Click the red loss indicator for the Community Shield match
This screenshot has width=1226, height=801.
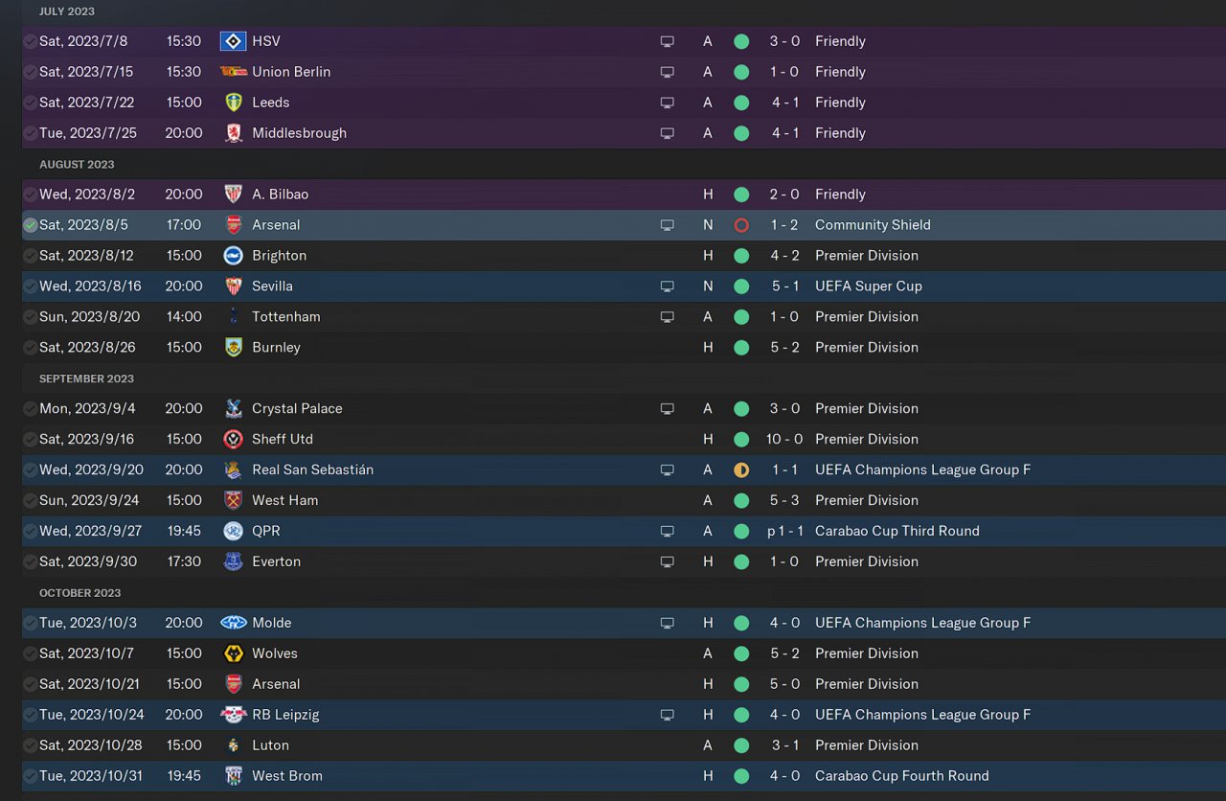(741, 225)
